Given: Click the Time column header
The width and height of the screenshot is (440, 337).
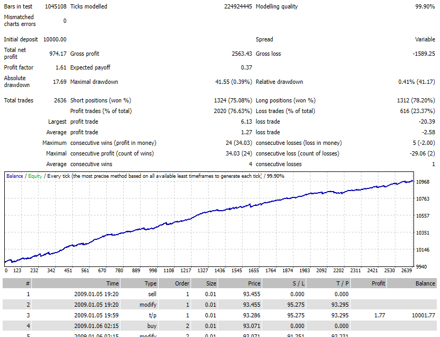Looking at the screenshot, I should point(76,283).
